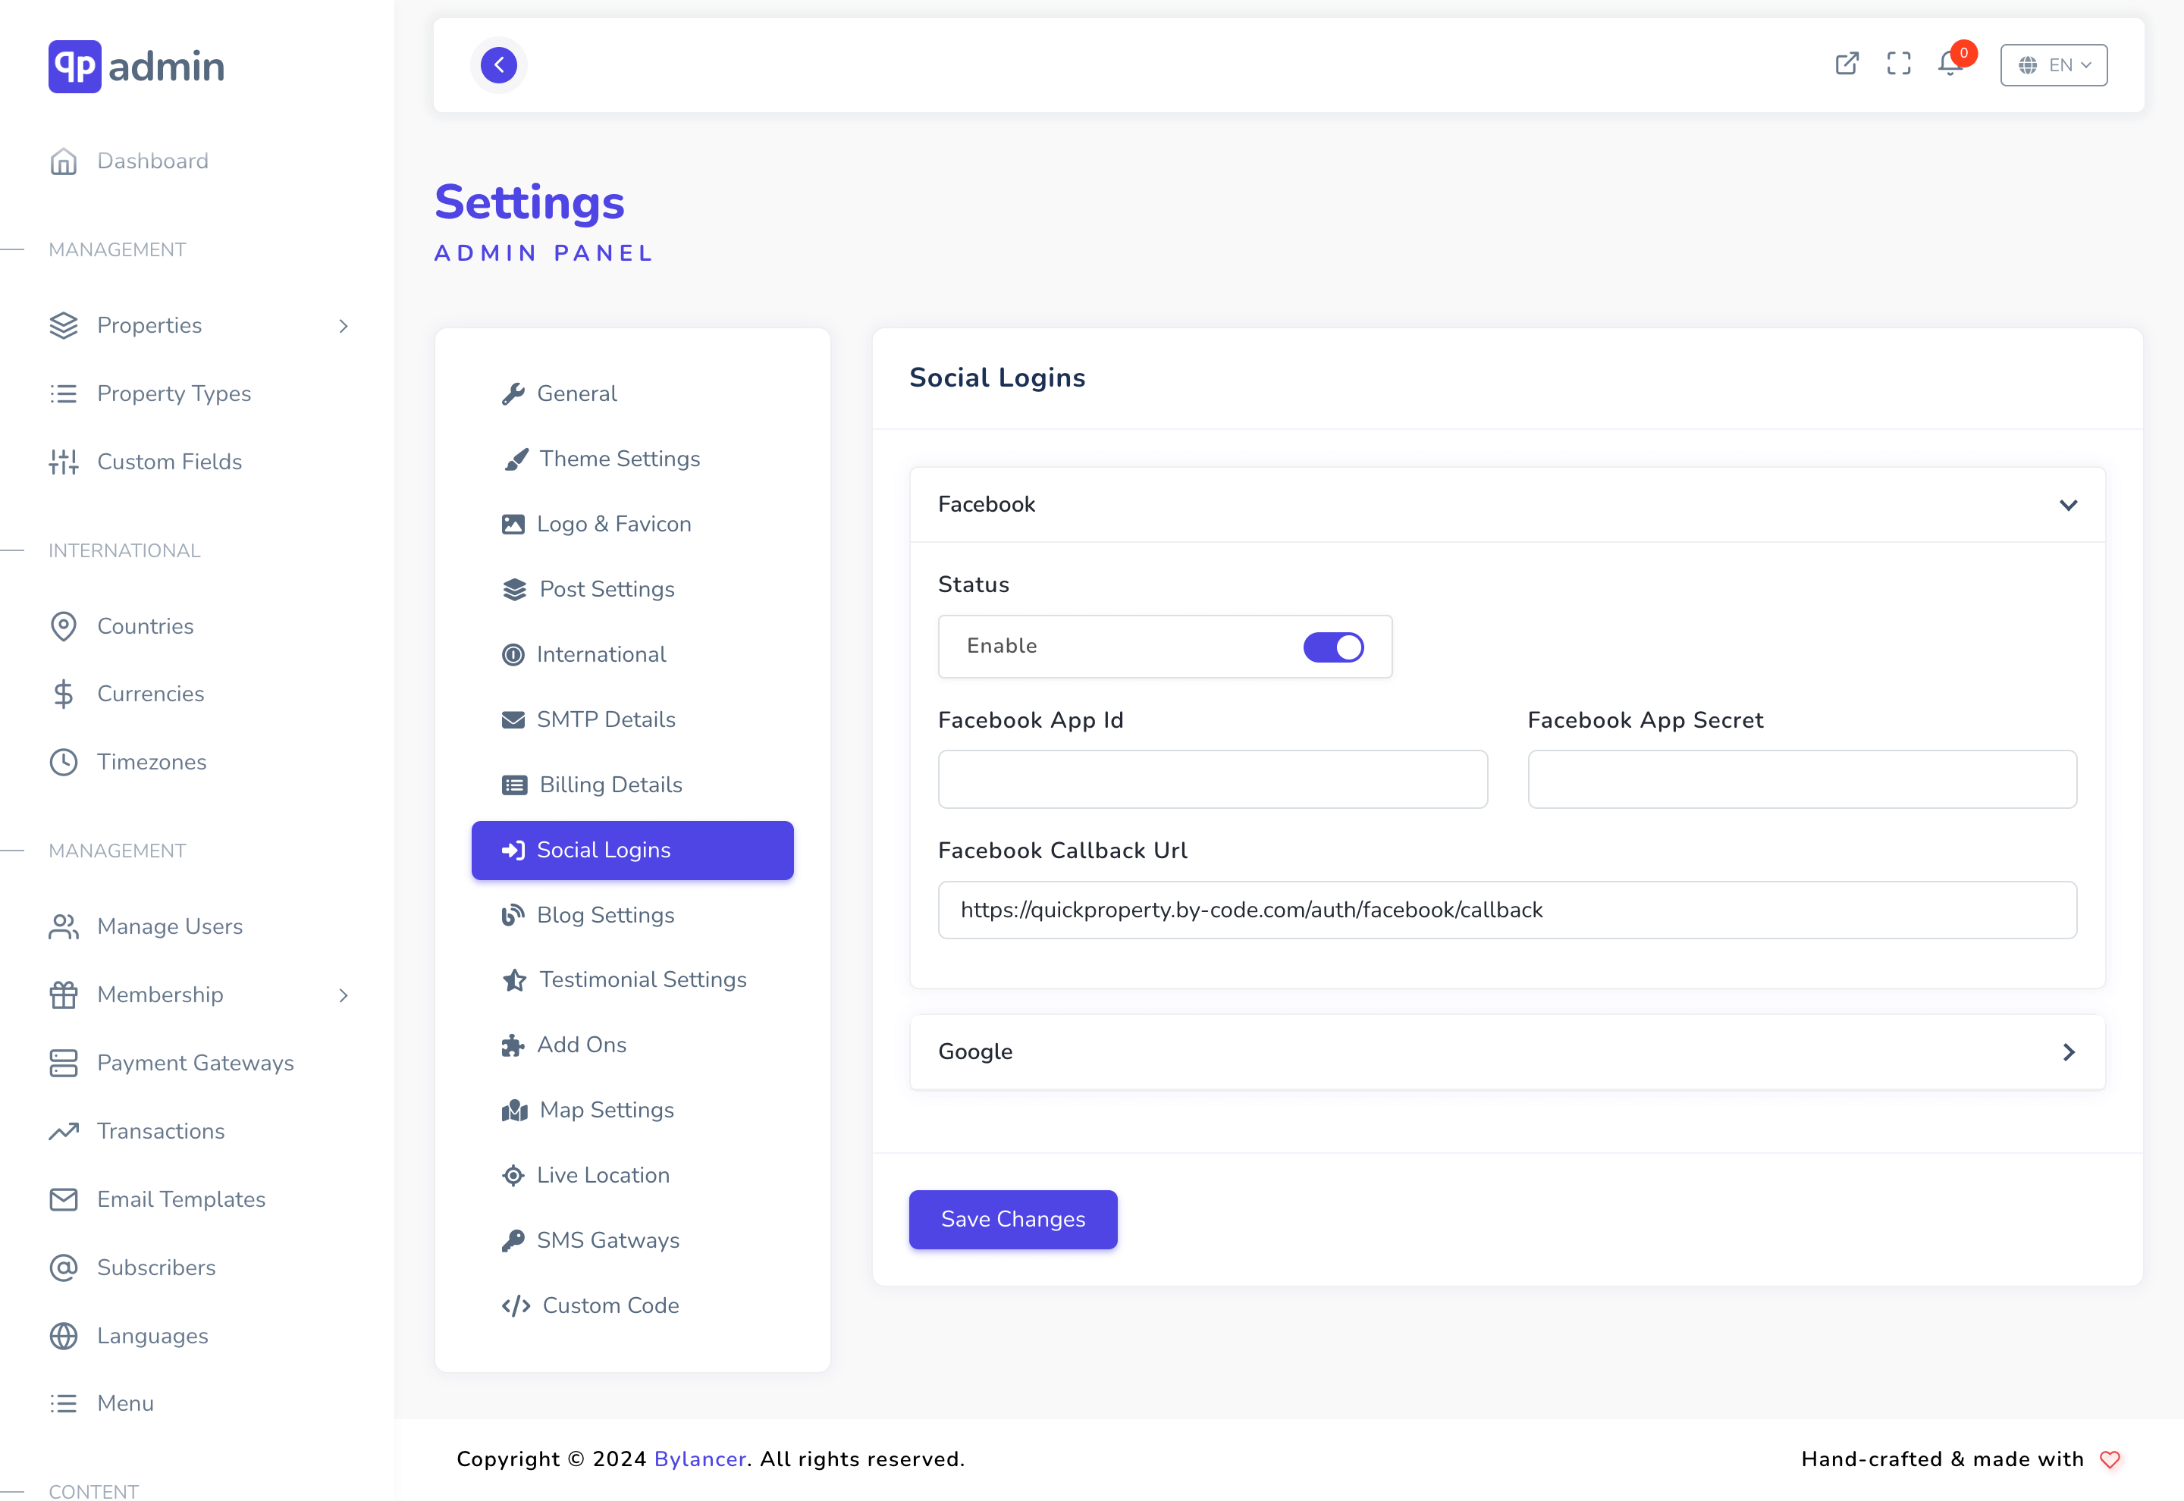Click the Live Location crosshair icon
The width and height of the screenshot is (2184, 1501).
click(x=513, y=1176)
